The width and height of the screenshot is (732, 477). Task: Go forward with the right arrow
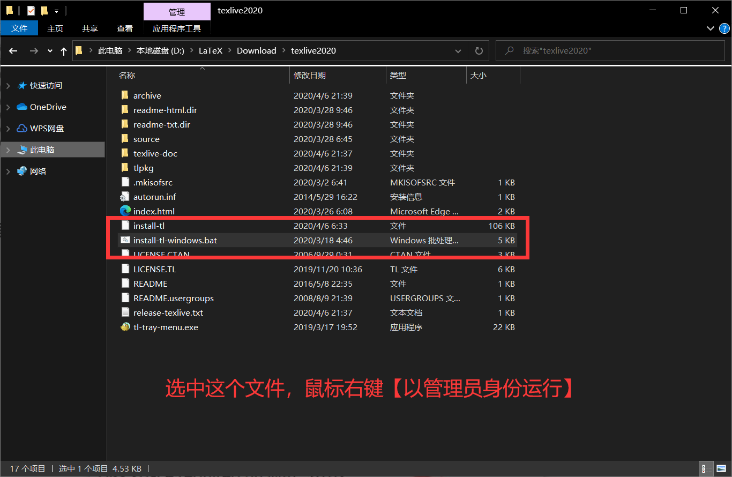(x=34, y=51)
